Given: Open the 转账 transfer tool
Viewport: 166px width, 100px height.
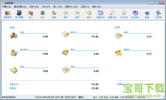Looking at the screenshot, I should point(54,14).
